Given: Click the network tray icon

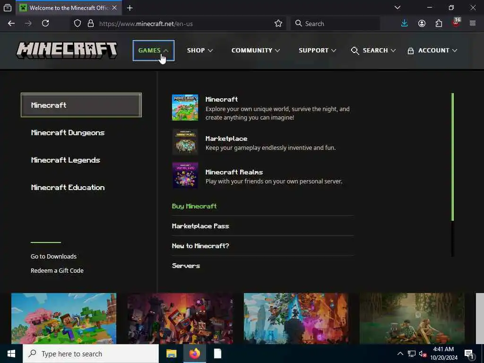Looking at the screenshot, I should click(x=412, y=354).
